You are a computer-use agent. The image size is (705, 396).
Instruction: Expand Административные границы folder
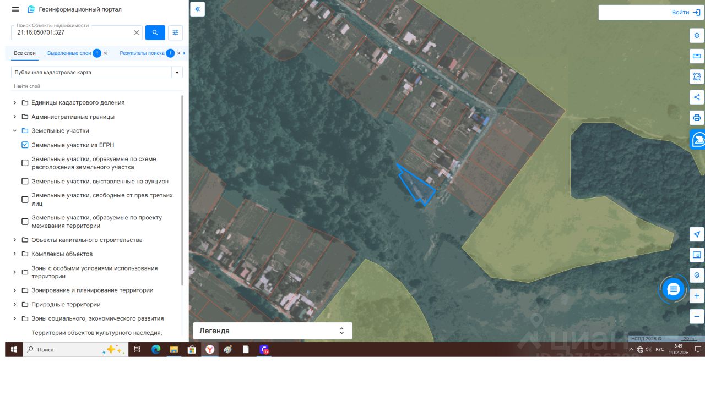pos(15,117)
